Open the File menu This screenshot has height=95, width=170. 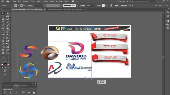(15, 1)
